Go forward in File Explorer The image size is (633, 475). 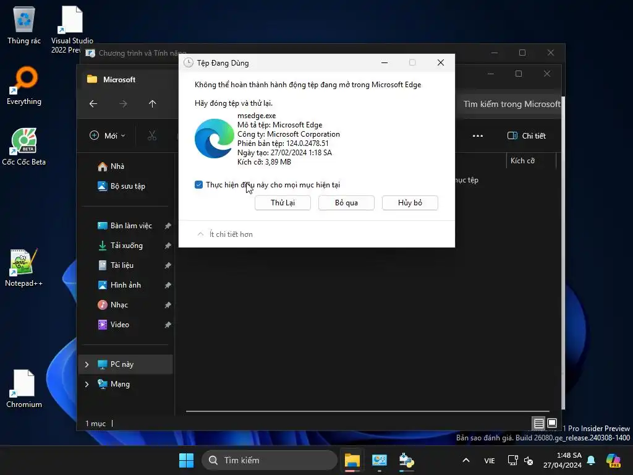point(123,104)
